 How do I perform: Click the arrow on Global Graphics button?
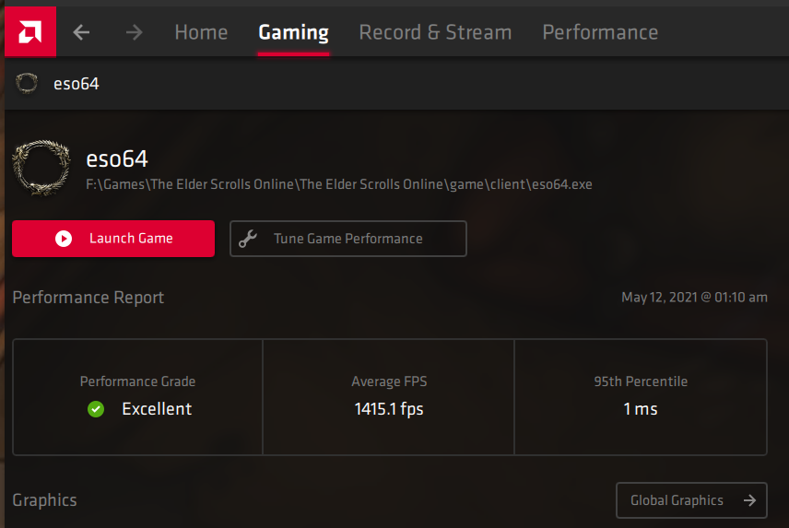[749, 500]
